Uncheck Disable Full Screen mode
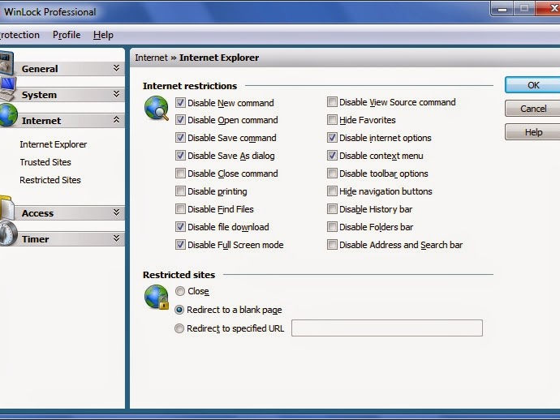The height and width of the screenshot is (420, 560). 180,245
